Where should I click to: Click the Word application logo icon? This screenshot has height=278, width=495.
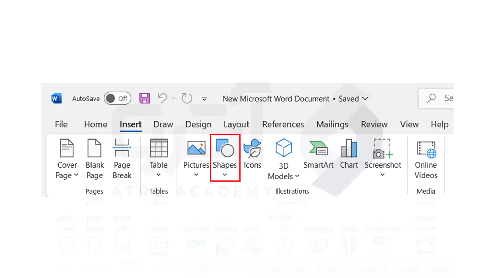[56, 98]
